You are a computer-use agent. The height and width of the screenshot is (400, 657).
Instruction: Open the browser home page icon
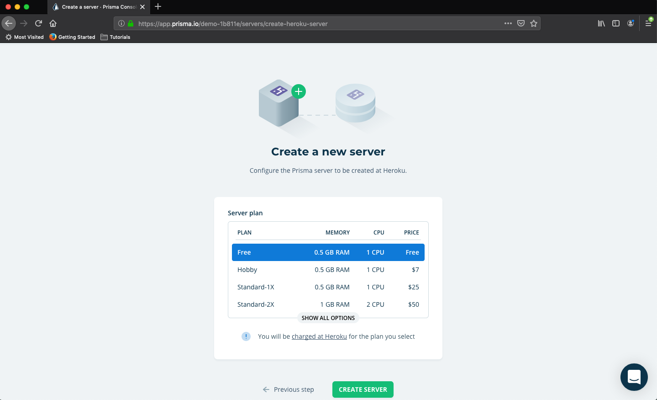53,23
